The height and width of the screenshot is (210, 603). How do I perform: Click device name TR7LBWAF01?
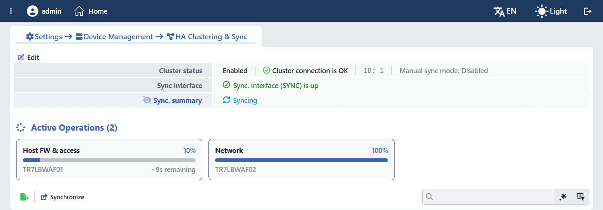pyautogui.click(x=43, y=169)
